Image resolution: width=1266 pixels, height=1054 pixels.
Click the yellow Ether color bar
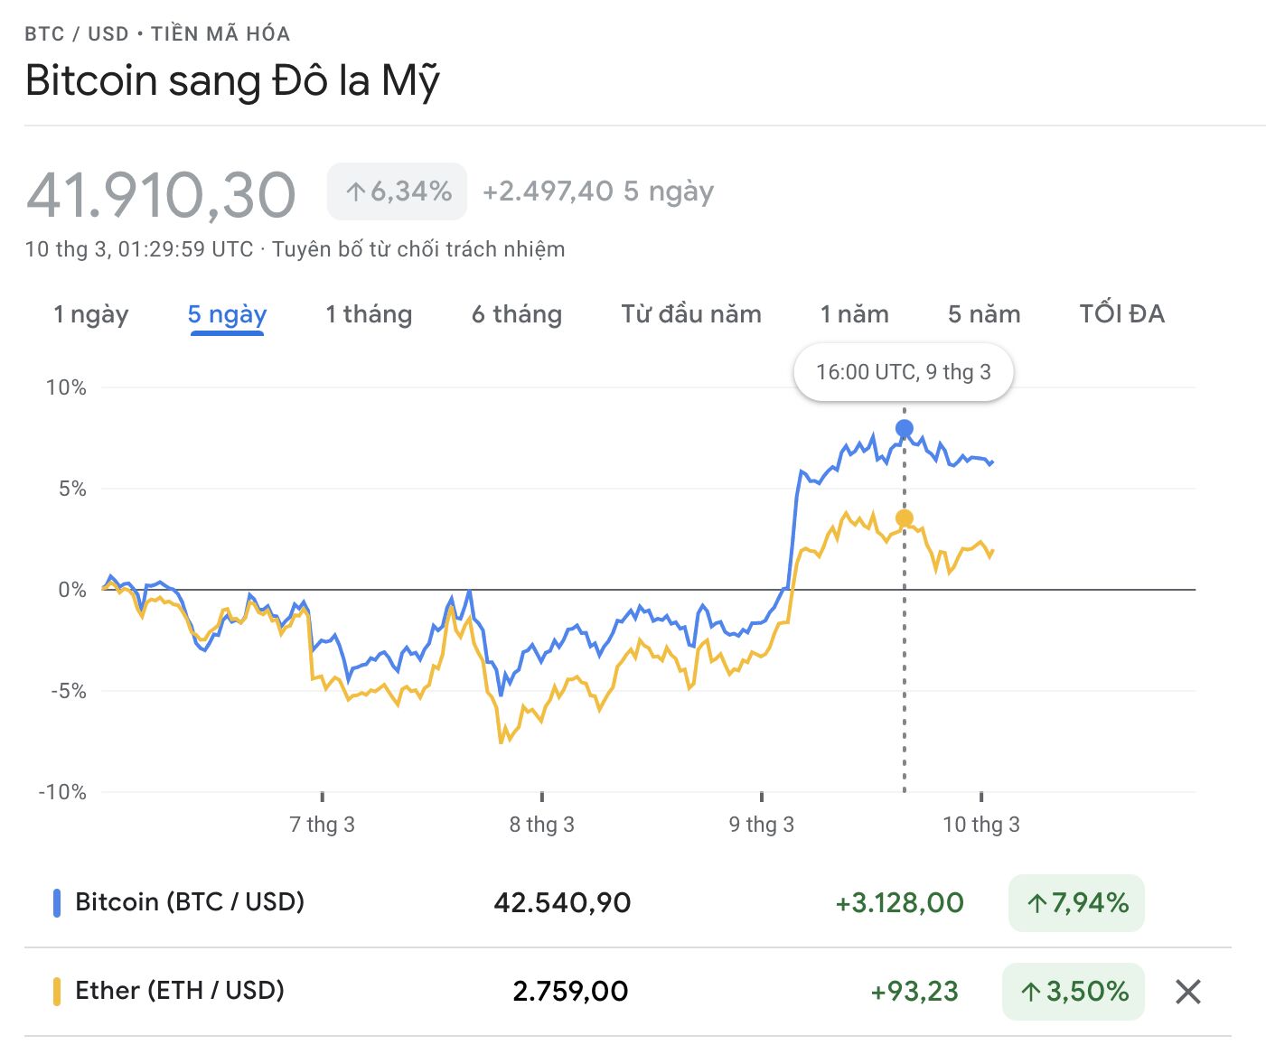click(x=56, y=992)
